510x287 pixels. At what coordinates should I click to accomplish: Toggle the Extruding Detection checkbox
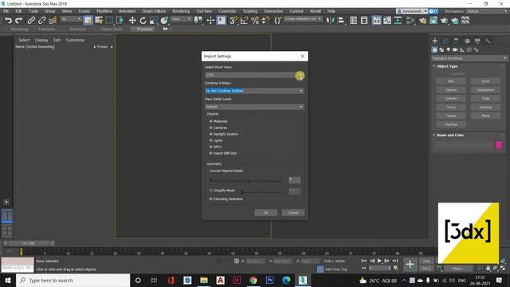(x=210, y=199)
